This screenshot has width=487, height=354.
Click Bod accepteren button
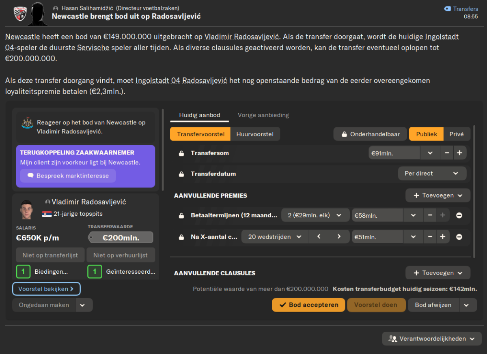tap(308, 305)
